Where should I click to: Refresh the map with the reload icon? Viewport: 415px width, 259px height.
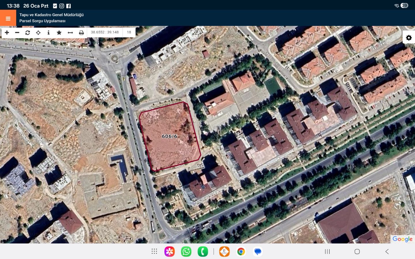(28, 33)
